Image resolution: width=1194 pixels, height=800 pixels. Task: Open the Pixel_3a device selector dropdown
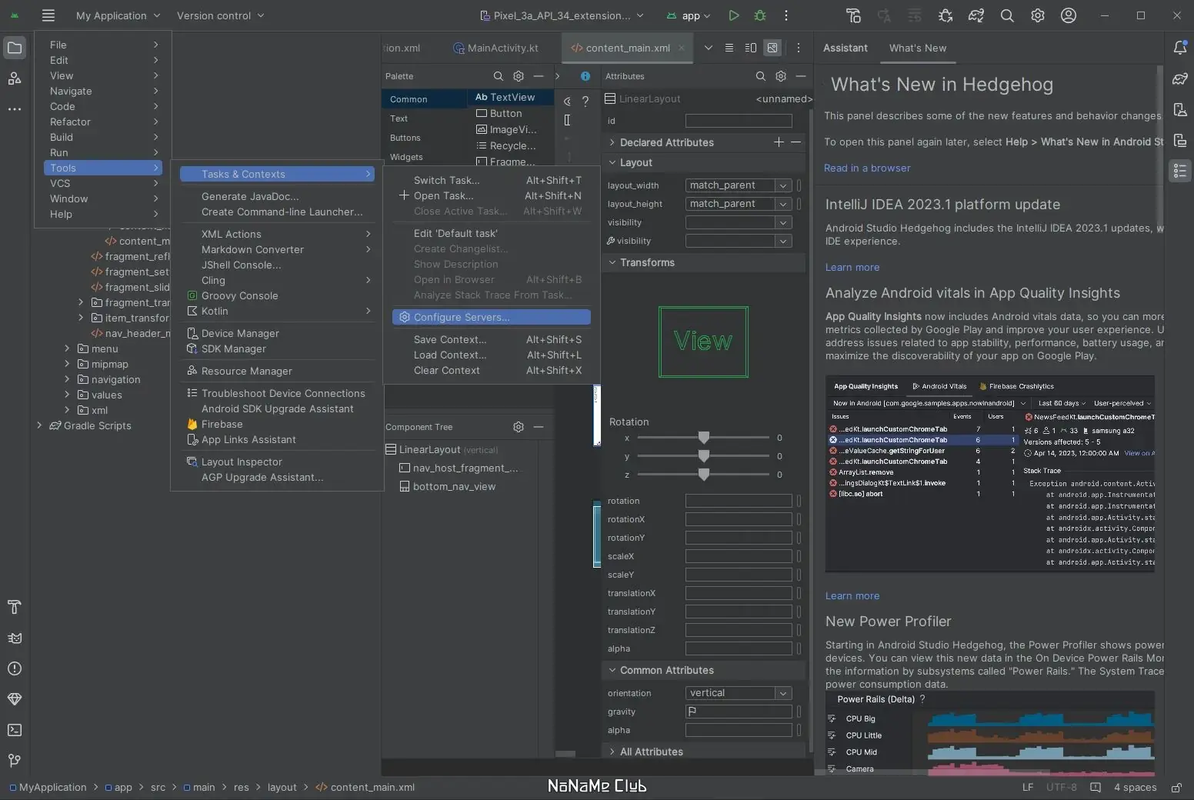(562, 15)
